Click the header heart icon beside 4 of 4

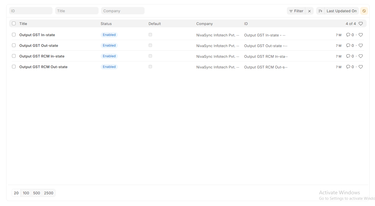click(360, 24)
